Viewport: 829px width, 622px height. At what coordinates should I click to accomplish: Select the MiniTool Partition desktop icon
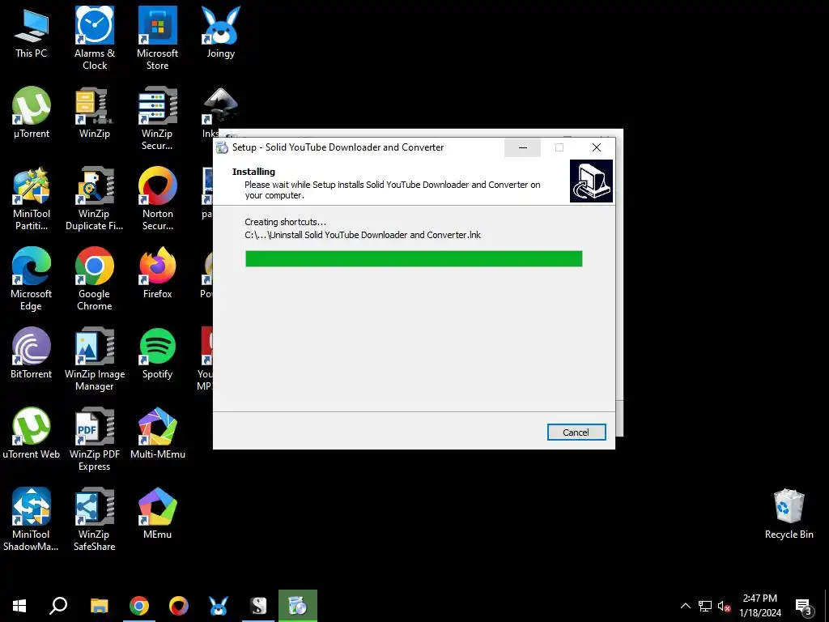coord(32,199)
